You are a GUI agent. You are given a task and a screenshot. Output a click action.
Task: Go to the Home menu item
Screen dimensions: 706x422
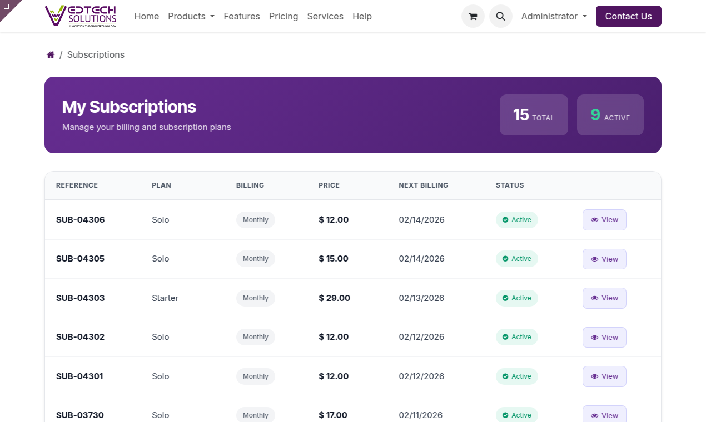[x=147, y=16]
